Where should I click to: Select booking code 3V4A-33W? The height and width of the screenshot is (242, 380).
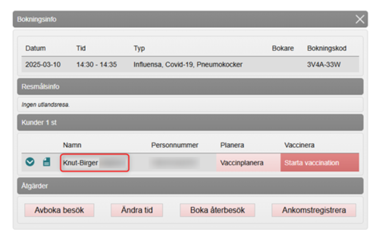pyautogui.click(x=325, y=64)
